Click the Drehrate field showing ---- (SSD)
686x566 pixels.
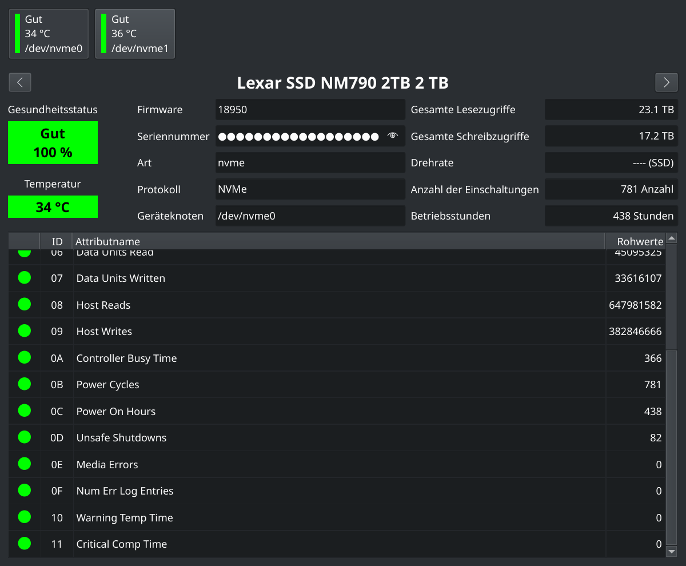tap(611, 163)
